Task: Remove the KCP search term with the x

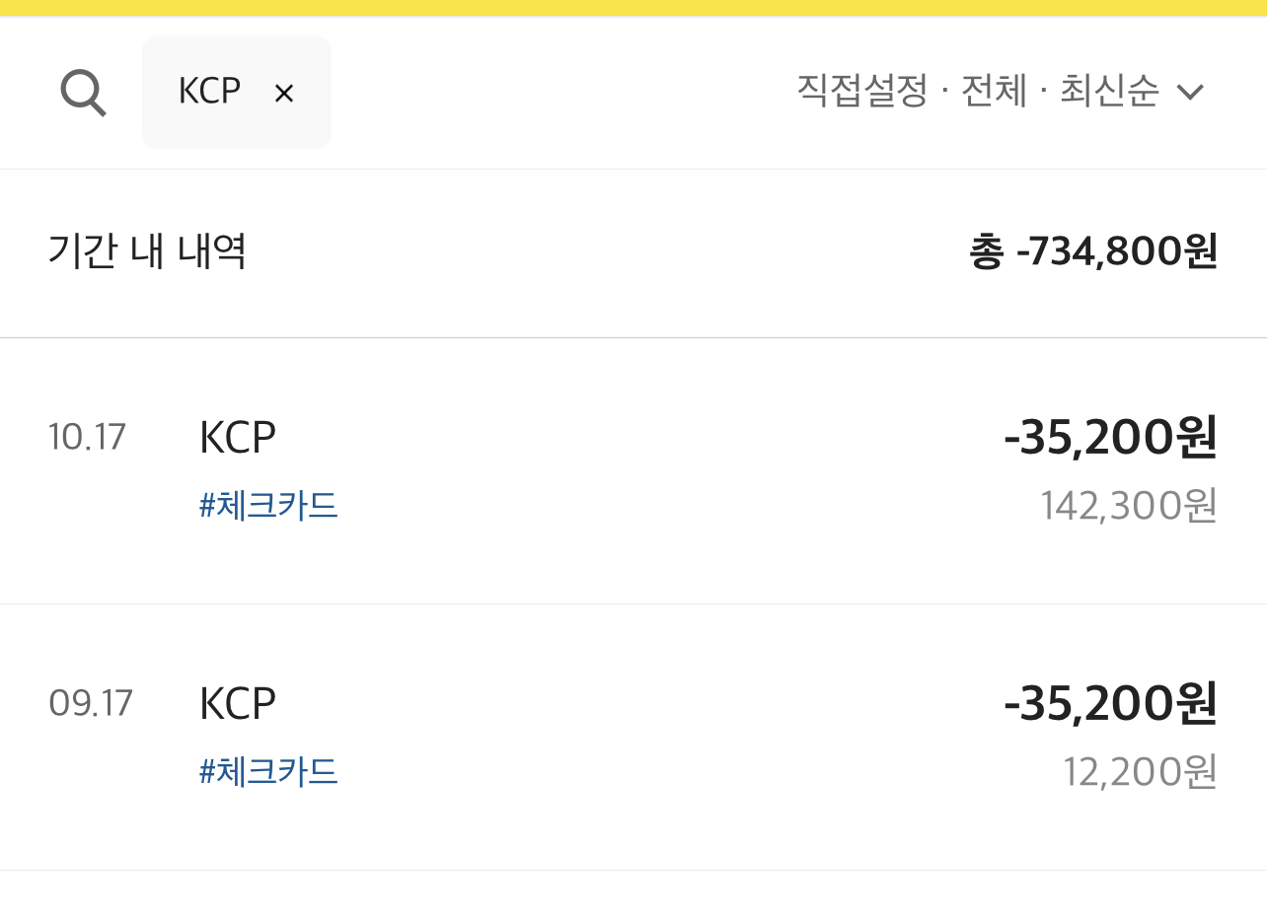Action: pyautogui.click(x=284, y=94)
